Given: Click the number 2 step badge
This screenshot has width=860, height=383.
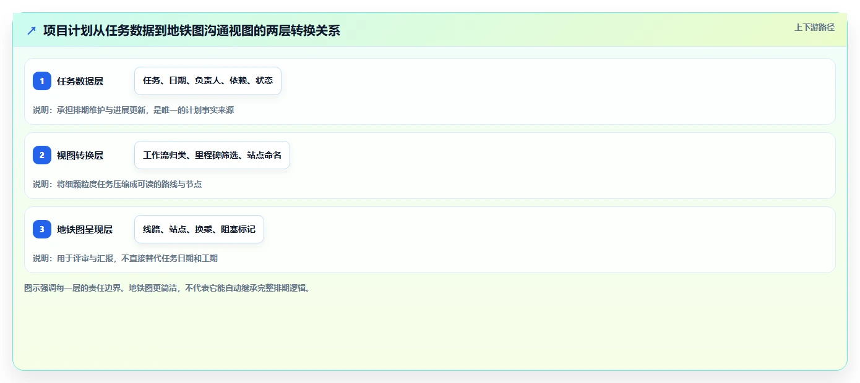Looking at the screenshot, I should (x=42, y=155).
